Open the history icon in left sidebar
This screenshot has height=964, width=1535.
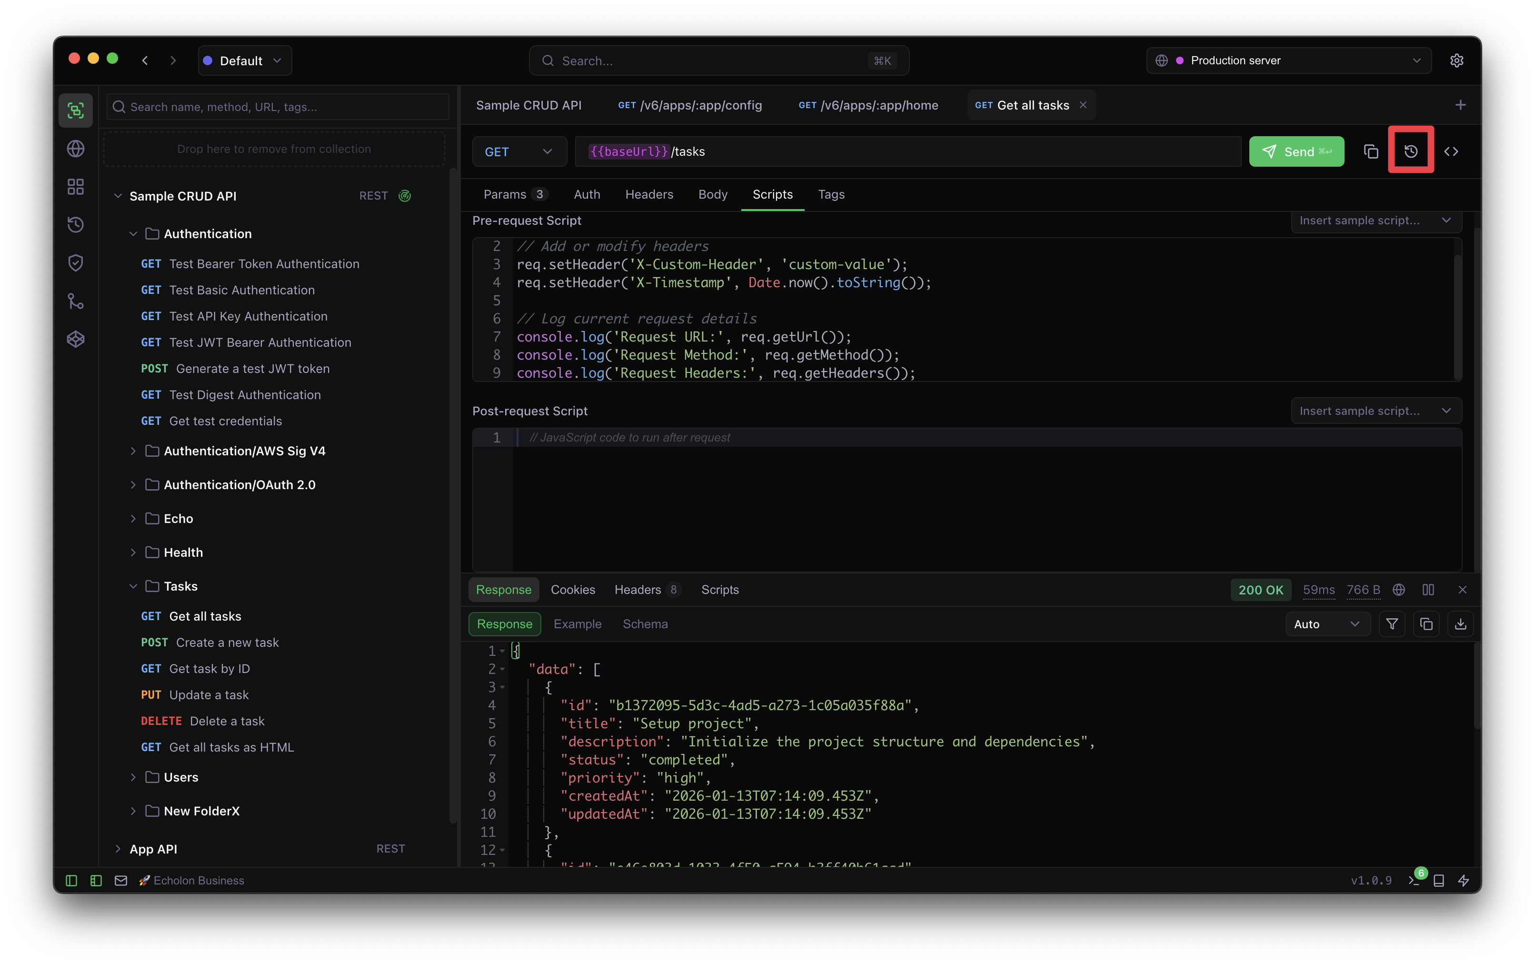[x=76, y=224]
